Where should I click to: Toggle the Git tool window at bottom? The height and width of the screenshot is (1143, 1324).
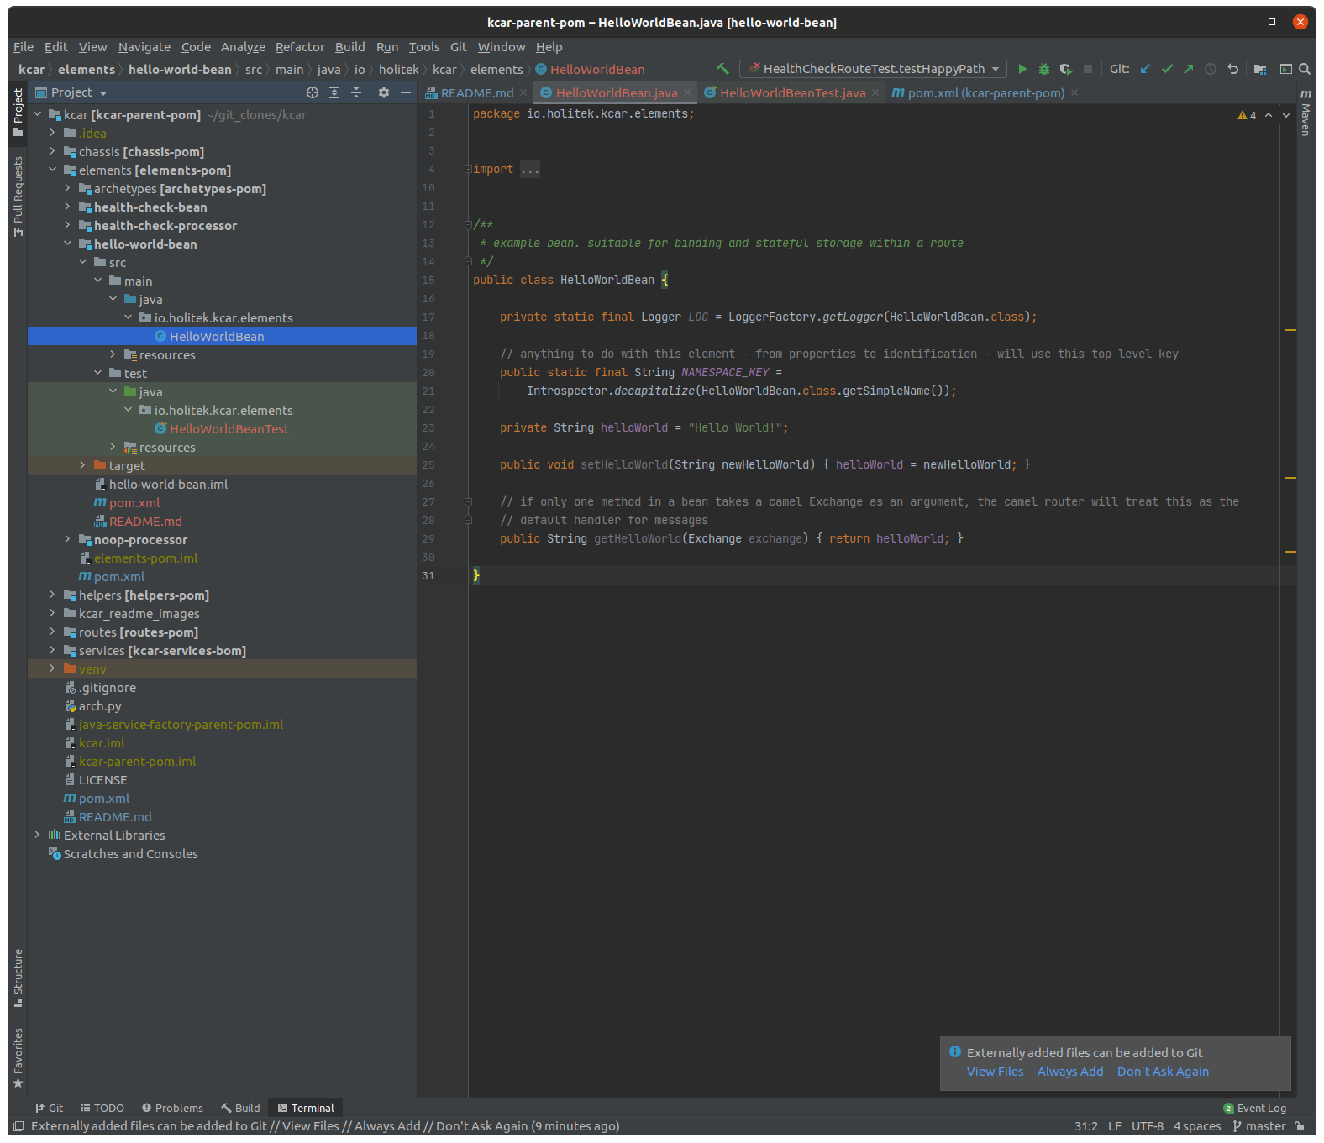point(50,1108)
